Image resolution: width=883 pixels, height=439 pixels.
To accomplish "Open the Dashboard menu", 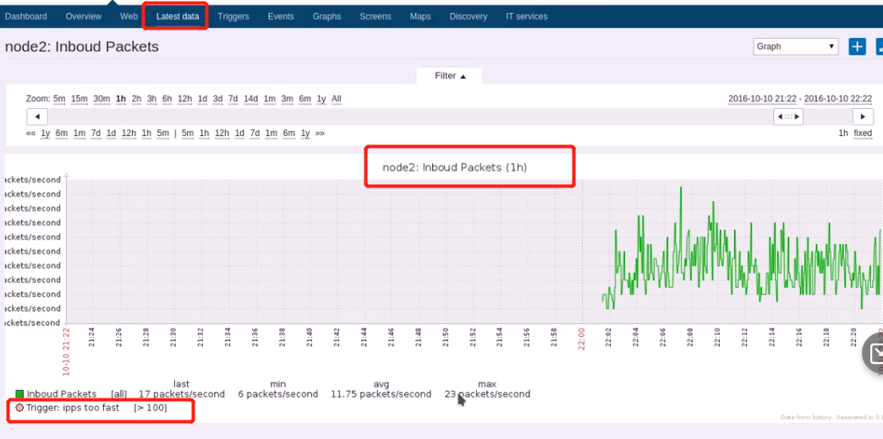I will coord(26,16).
